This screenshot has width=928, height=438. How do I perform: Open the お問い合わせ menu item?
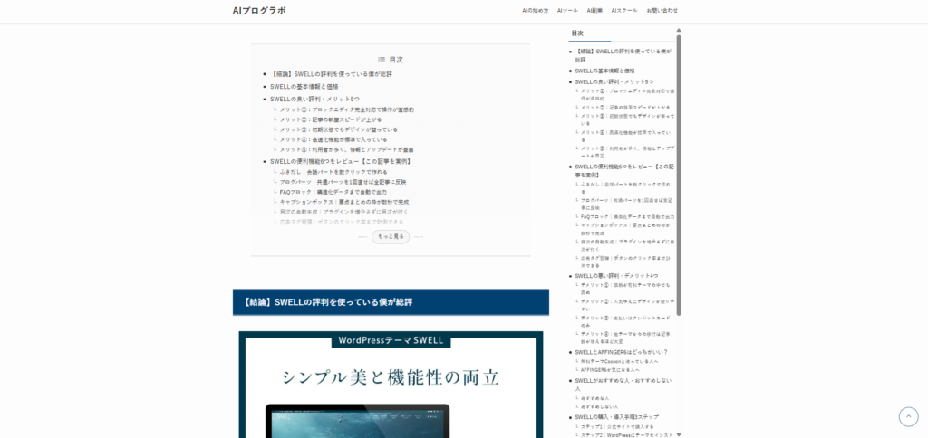662,11
